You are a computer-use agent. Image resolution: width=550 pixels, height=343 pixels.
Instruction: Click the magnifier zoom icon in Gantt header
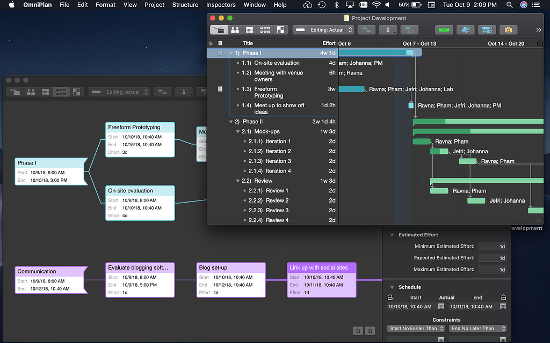click(x=540, y=43)
